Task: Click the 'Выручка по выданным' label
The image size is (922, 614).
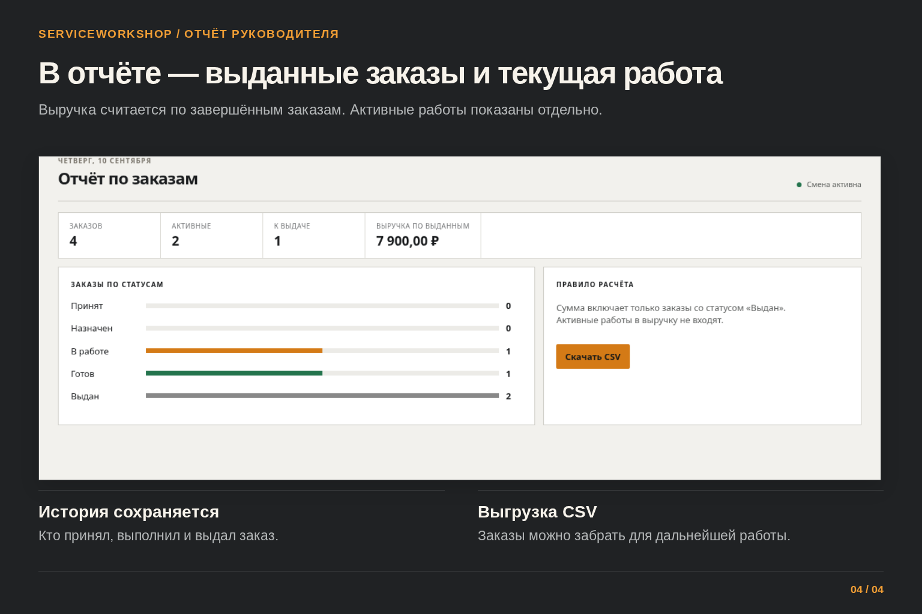Action: tap(423, 226)
